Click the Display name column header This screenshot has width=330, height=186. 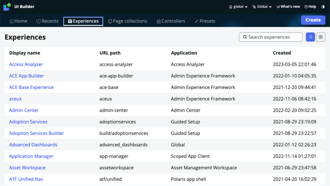pyautogui.click(x=25, y=53)
